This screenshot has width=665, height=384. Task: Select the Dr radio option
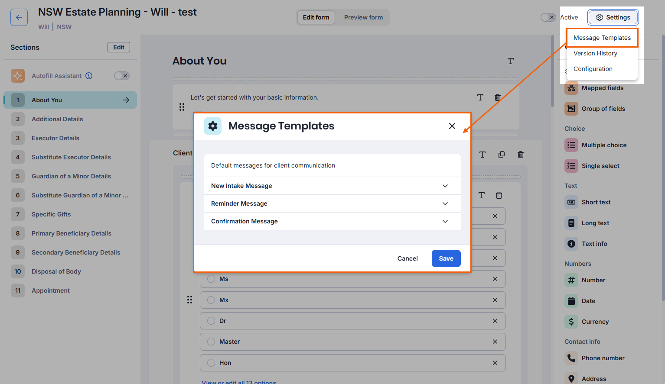coord(211,321)
